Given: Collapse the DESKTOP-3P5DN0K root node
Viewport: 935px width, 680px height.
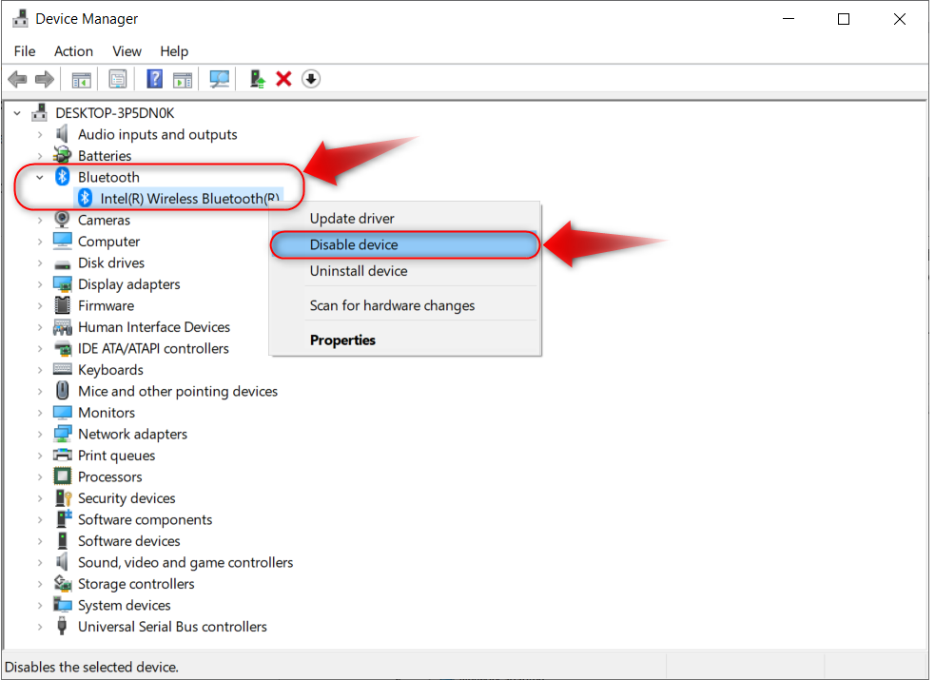Looking at the screenshot, I should (x=17, y=112).
